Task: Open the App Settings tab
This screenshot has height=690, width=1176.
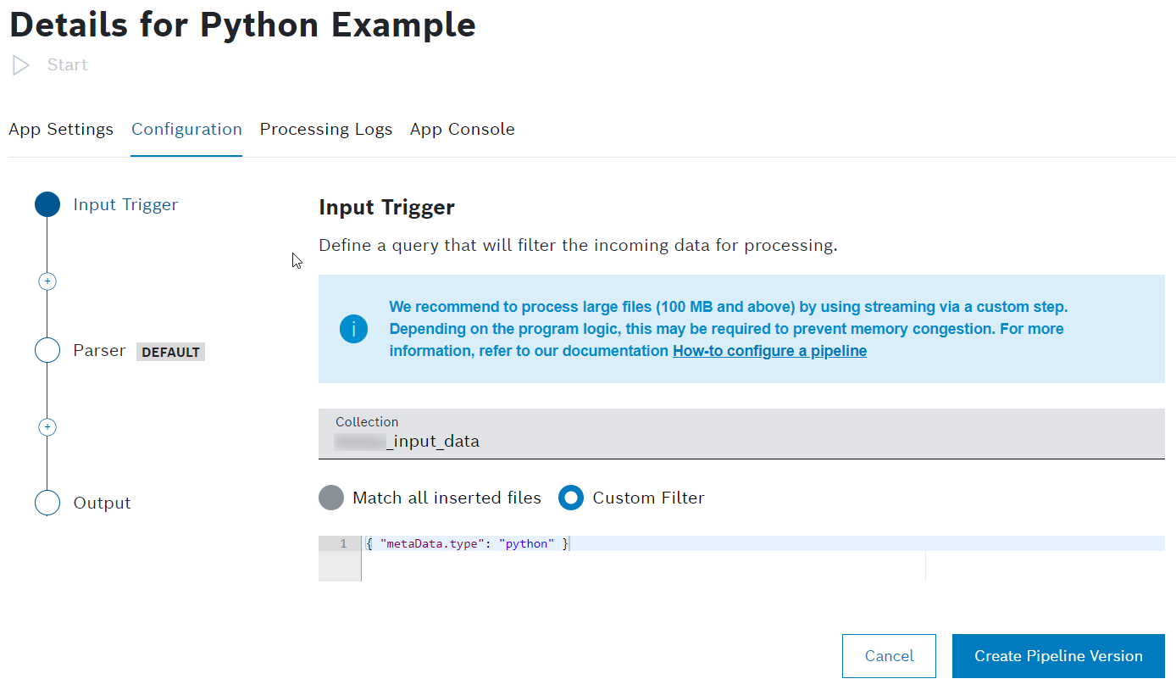Action: (61, 130)
